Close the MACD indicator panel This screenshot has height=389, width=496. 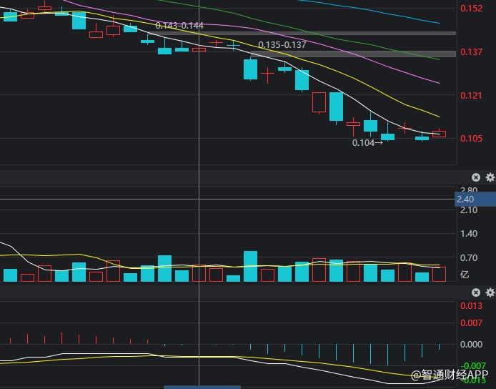click(476, 292)
